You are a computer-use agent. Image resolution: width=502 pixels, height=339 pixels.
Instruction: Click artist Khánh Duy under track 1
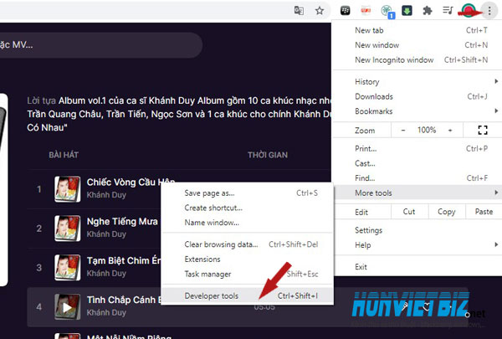tap(106, 195)
